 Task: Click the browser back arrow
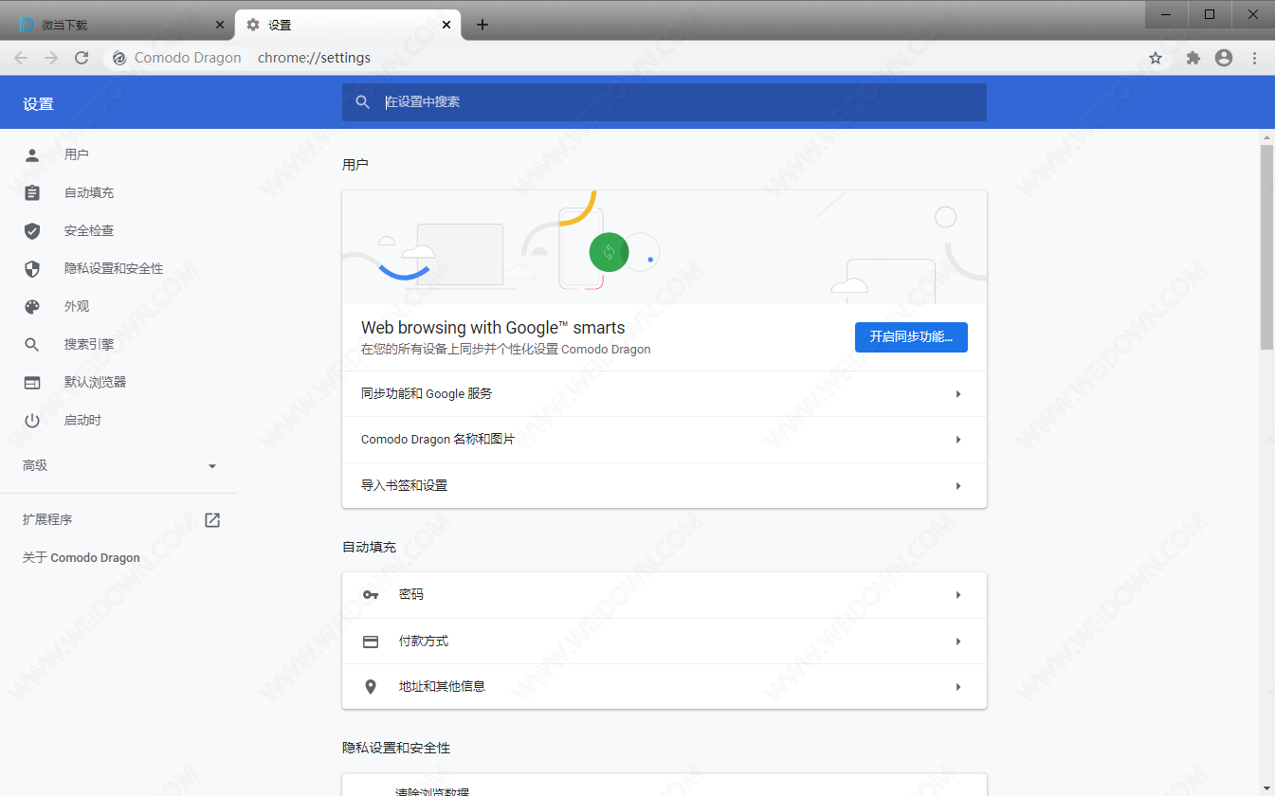[x=21, y=58]
